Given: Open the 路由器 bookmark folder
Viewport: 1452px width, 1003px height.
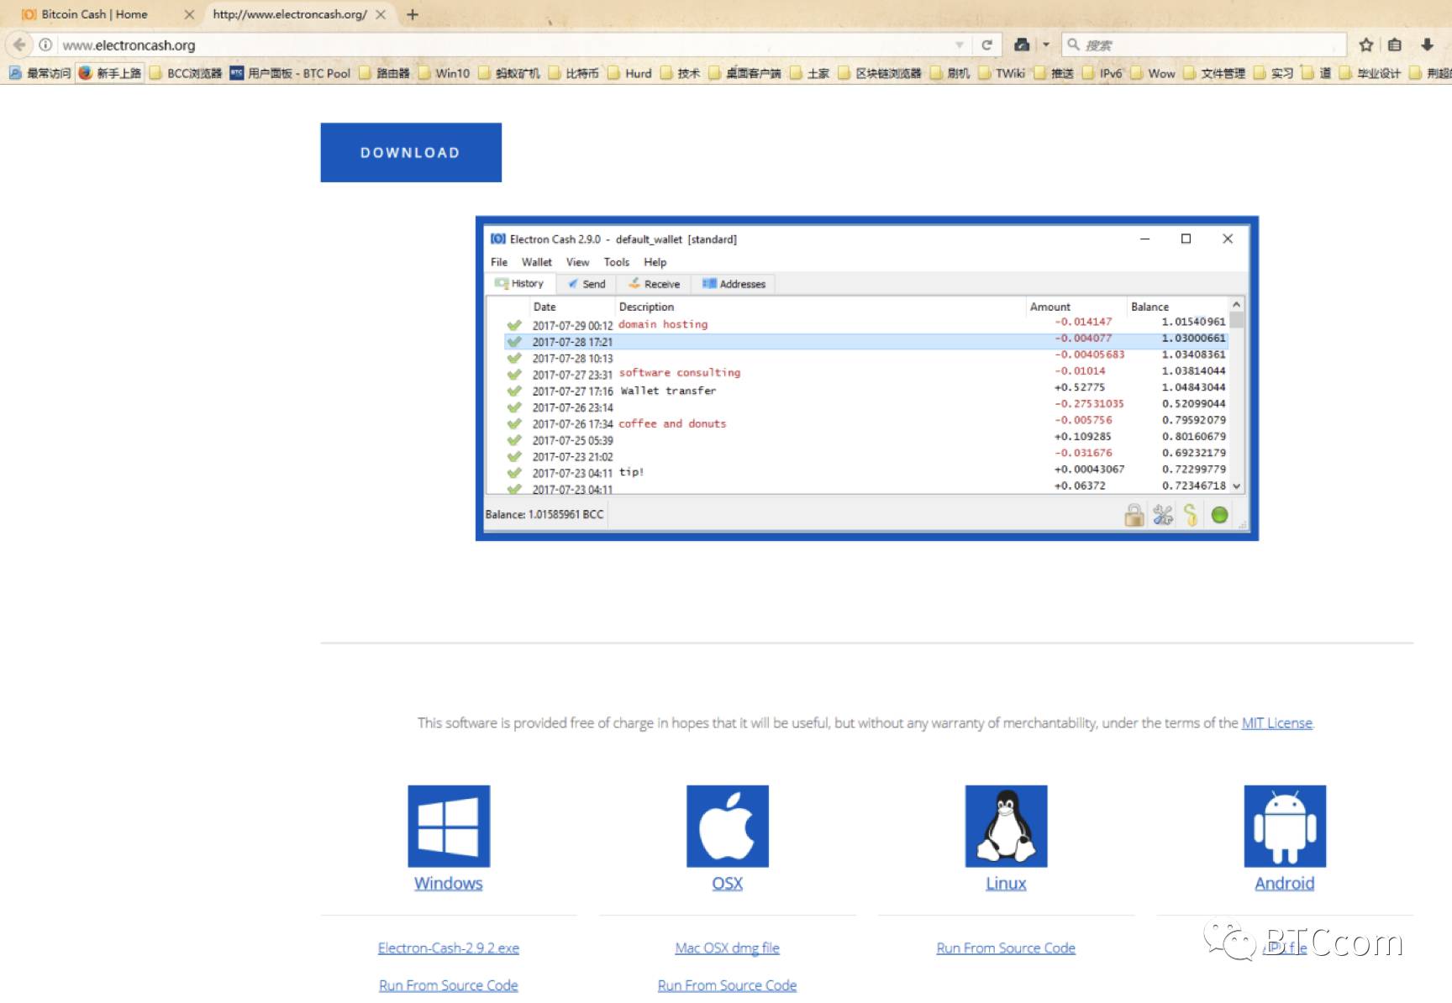Looking at the screenshot, I should click(384, 73).
